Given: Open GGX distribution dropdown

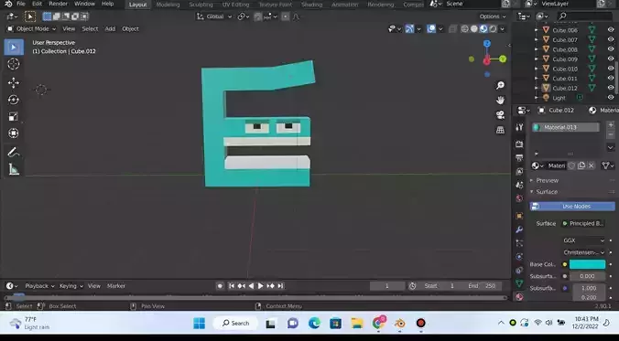Looking at the screenshot, I should 583,240.
